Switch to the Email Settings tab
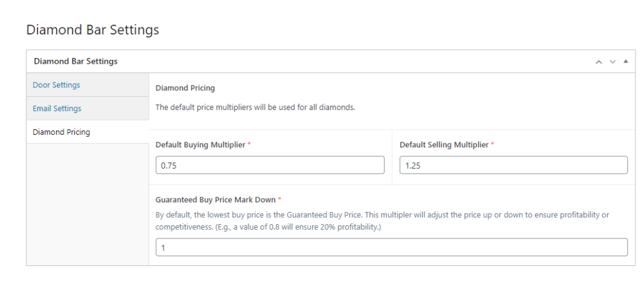Viewport: 643px width, 284px height. click(57, 109)
